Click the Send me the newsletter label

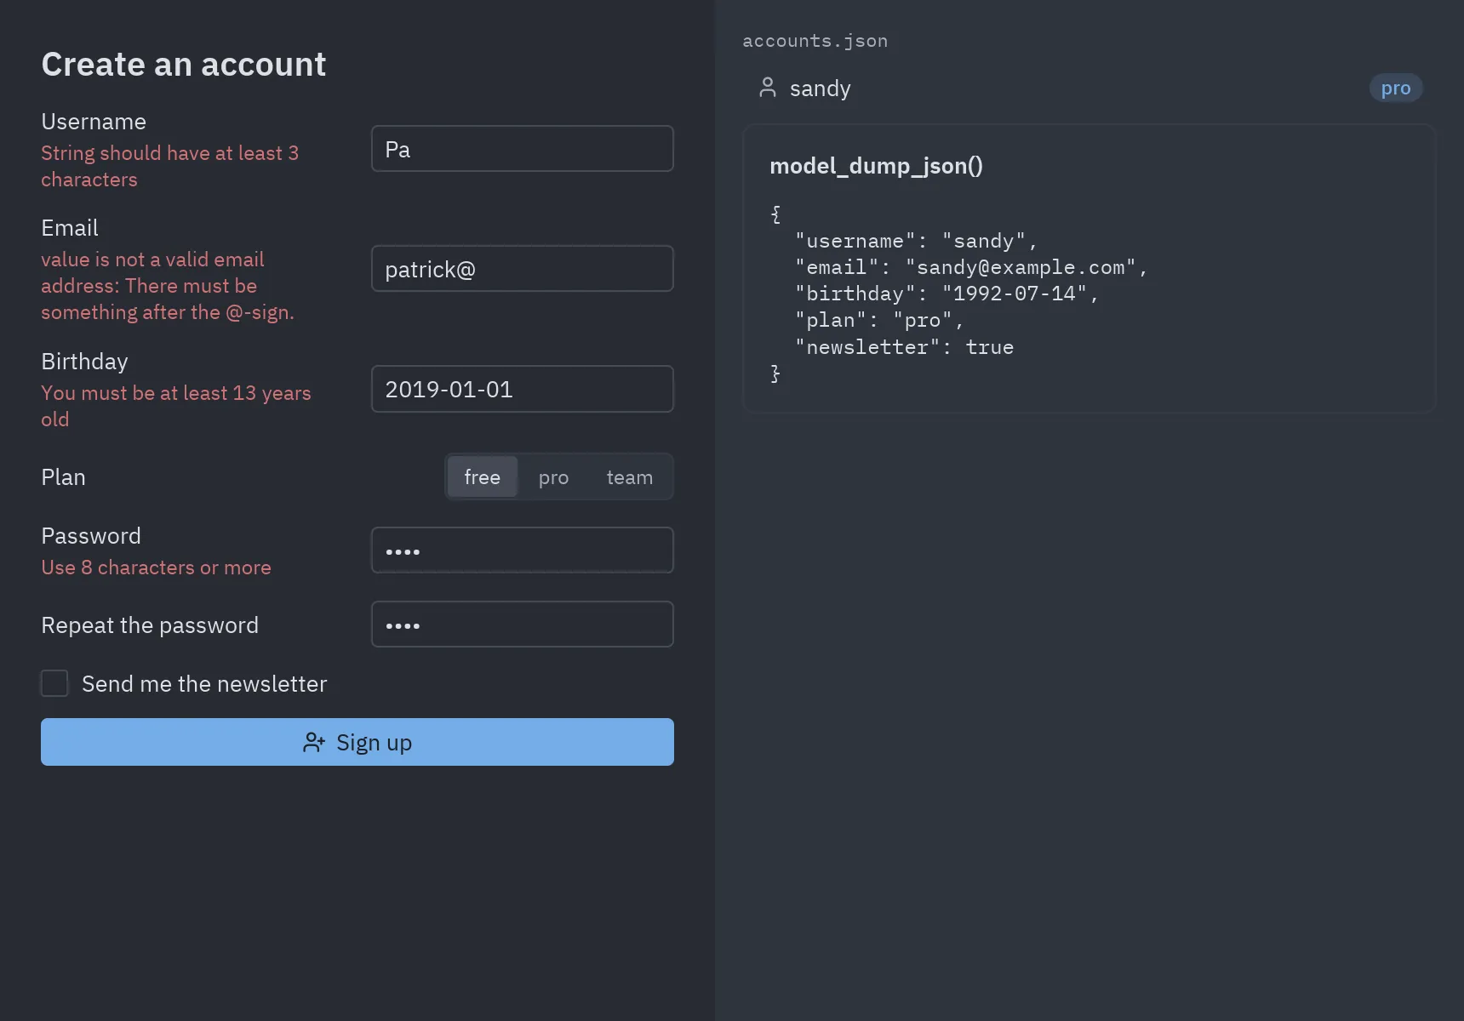click(204, 684)
